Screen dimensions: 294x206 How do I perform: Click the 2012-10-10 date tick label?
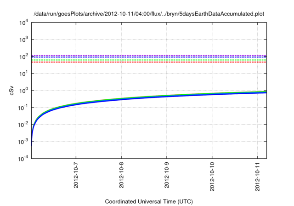tap(212, 177)
